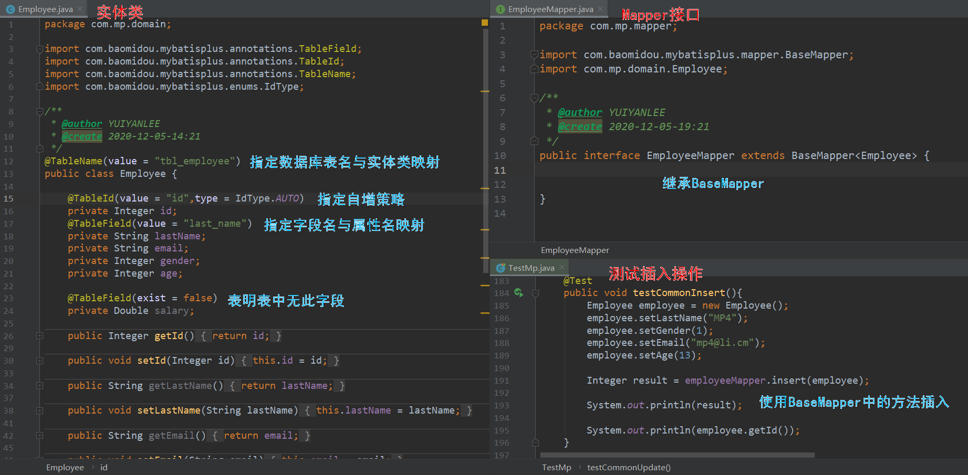The width and height of the screenshot is (968, 475).
Task: Expand the folded setLastName method
Action: 39,410
